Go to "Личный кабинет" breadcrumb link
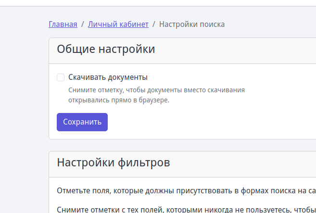The width and height of the screenshot is (316, 213). click(x=118, y=24)
